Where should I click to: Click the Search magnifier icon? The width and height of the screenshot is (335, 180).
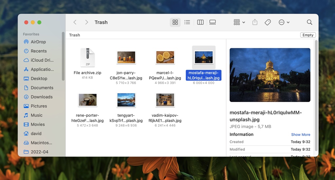click(x=309, y=22)
